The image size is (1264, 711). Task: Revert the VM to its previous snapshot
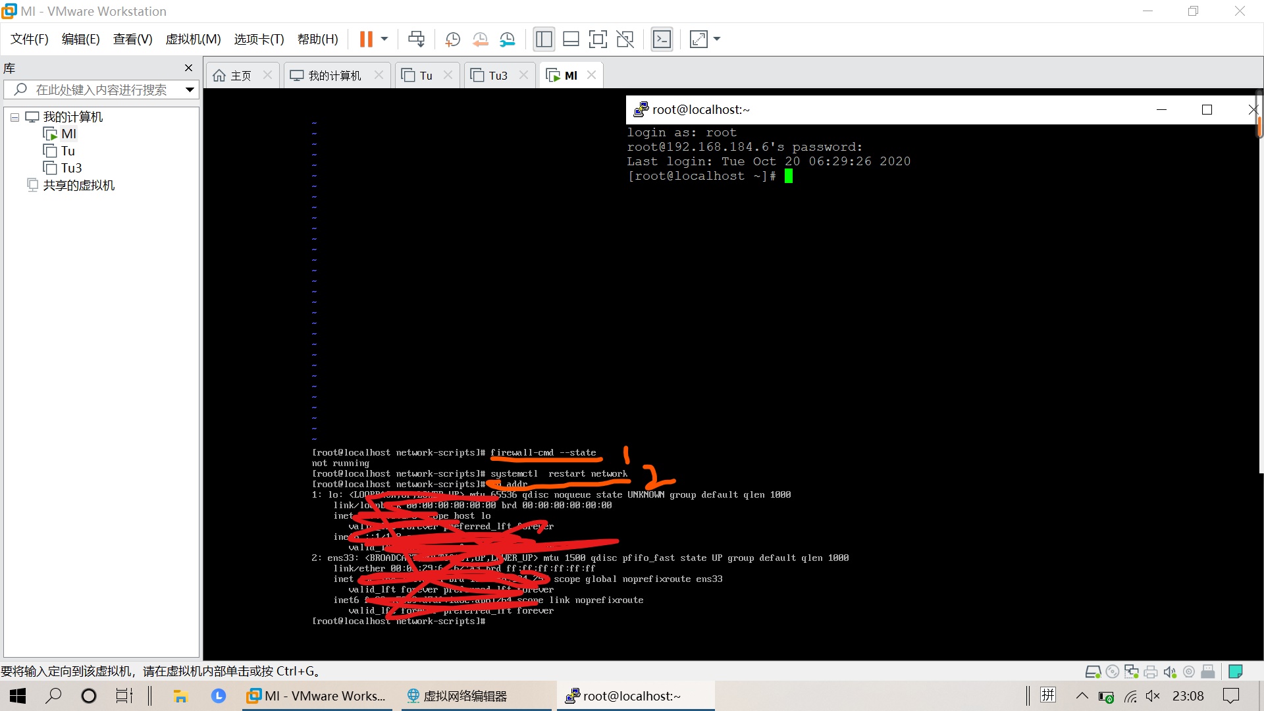(x=480, y=39)
